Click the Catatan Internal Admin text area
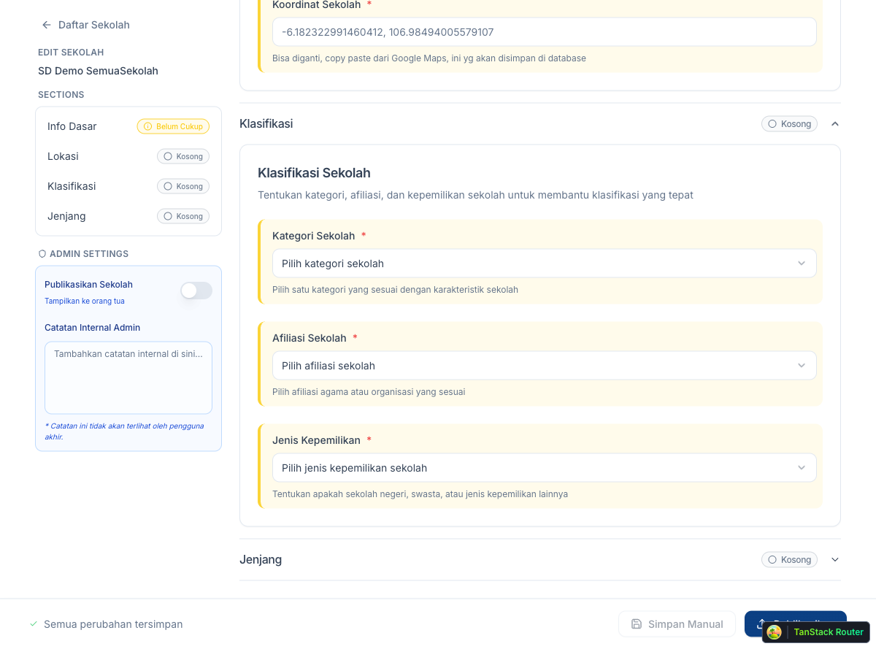 tap(128, 378)
